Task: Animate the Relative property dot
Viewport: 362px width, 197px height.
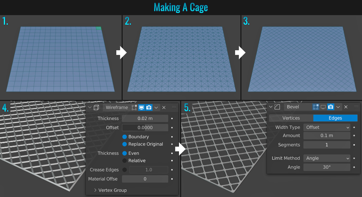Action: [x=172, y=161]
